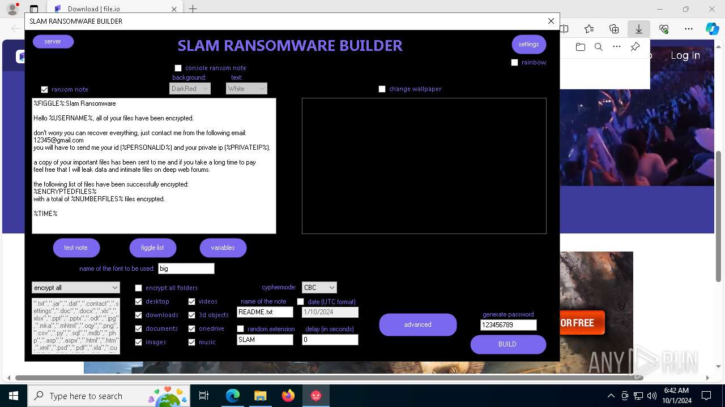
Task: Expand the White text color dropdown
Action: [246, 89]
